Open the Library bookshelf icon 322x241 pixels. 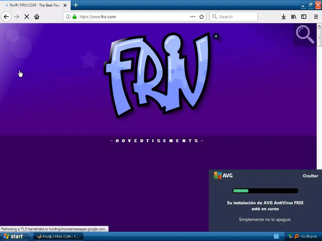[294, 17]
